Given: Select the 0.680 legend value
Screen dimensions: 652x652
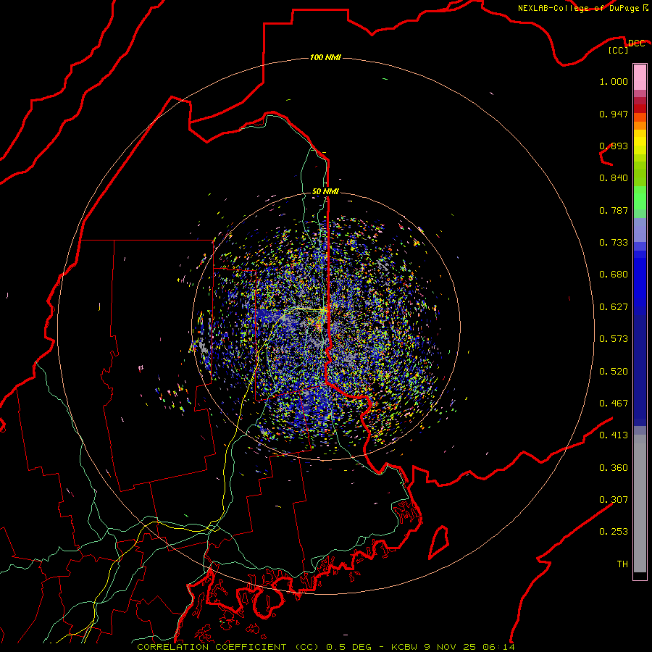Looking at the screenshot, I should pyautogui.click(x=614, y=275).
